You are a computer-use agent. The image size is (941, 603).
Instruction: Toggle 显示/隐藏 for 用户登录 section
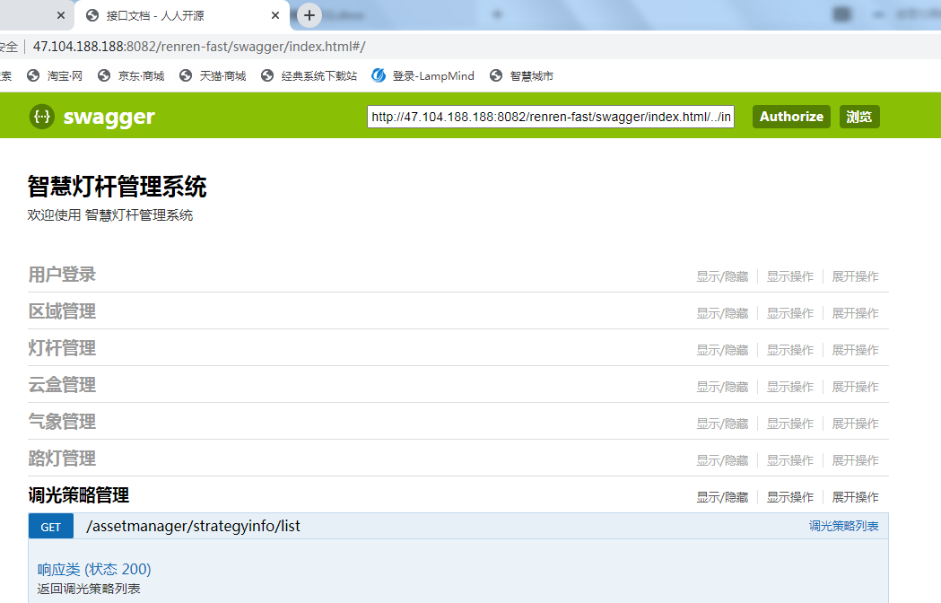tap(722, 276)
